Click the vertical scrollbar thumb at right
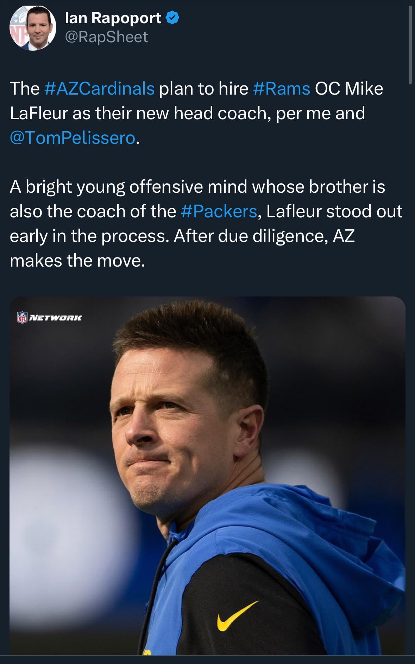The height and width of the screenshot is (664, 415). point(410,46)
